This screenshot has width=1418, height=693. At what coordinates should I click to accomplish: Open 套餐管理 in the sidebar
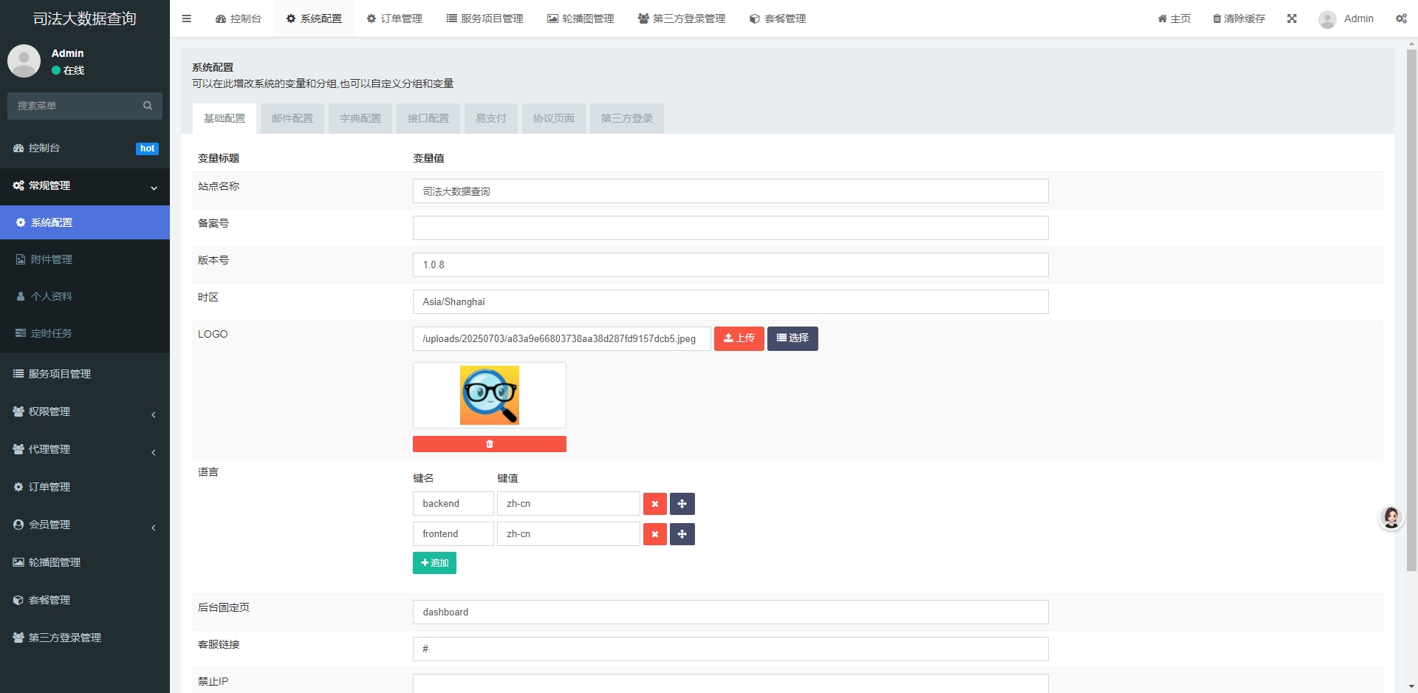pyautogui.click(x=85, y=600)
